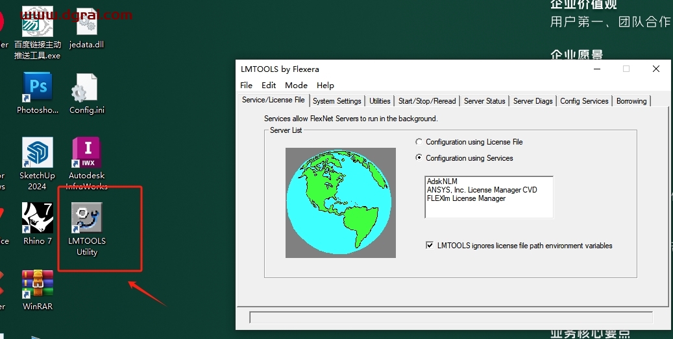Viewport: 673px width, 339px height.
Task: Launch Autodesk InfraWorks from the desktop
Action: coord(86,153)
